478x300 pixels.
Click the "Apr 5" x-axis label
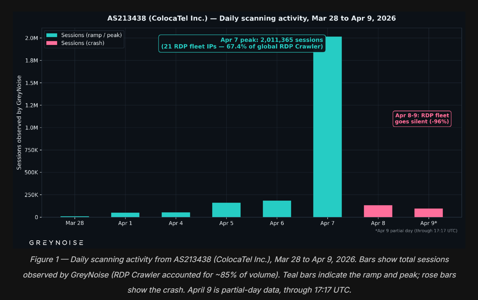pos(226,223)
